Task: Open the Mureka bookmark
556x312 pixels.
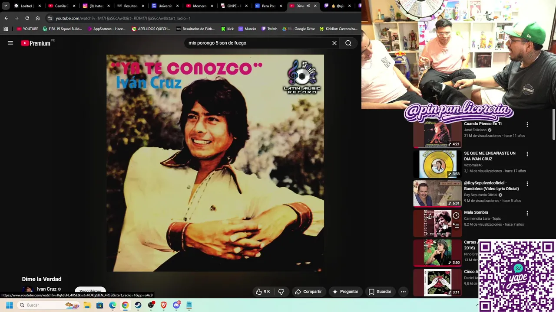Action: click(247, 29)
